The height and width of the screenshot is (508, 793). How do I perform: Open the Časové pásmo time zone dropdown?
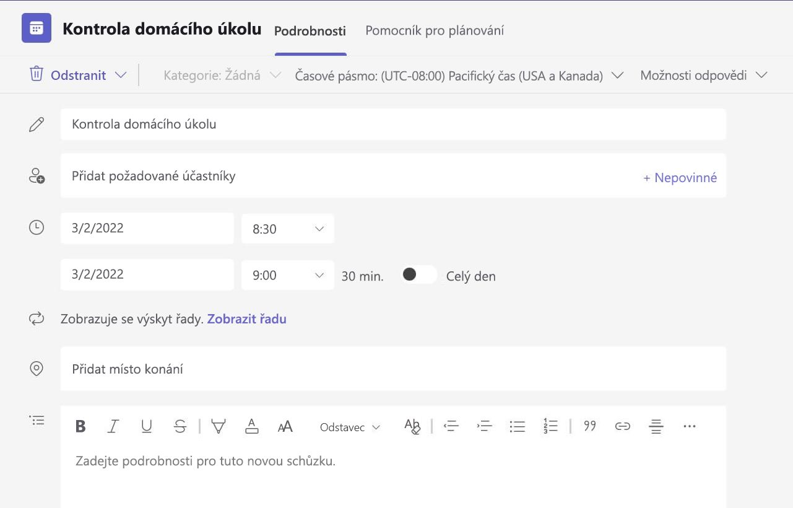(x=459, y=76)
